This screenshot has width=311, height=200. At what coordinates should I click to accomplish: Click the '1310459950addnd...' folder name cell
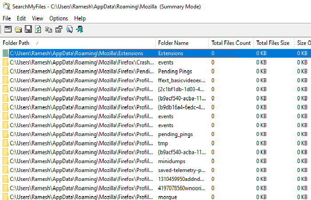click(181, 179)
